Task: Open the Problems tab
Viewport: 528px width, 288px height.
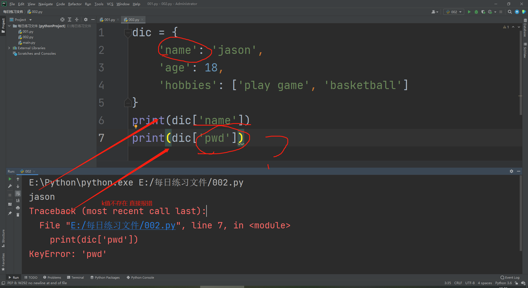Action: pyautogui.click(x=52, y=278)
